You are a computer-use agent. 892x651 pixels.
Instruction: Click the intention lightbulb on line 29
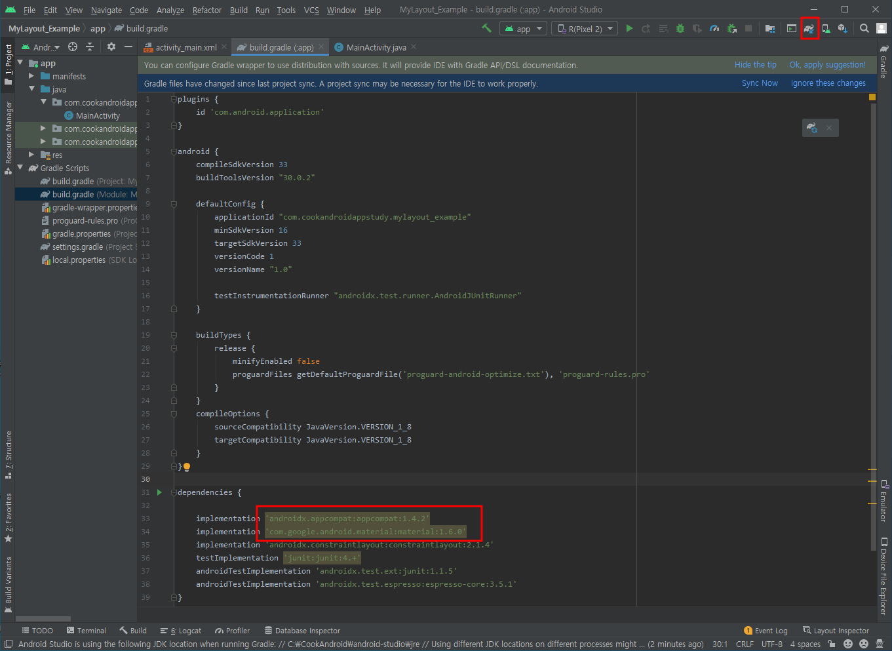(x=187, y=467)
